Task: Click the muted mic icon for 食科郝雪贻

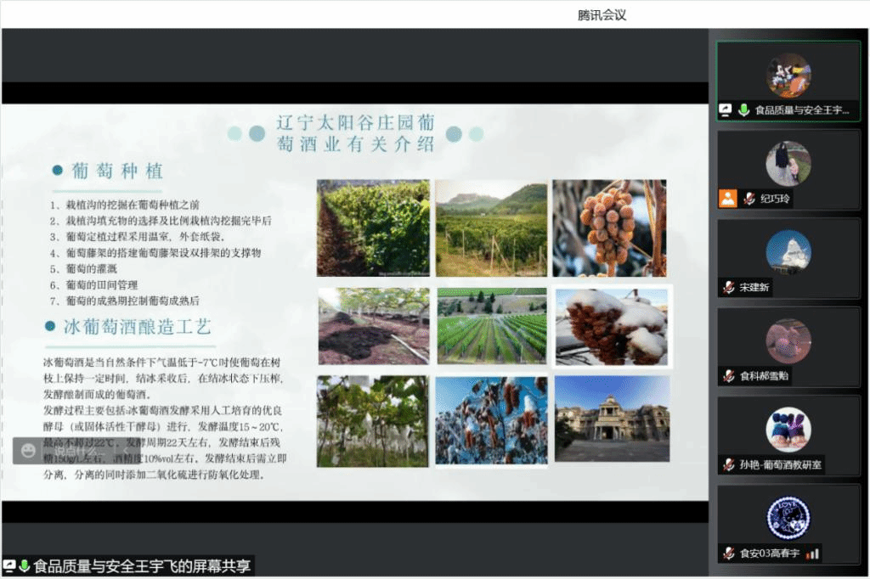Action: coord(728,375)
